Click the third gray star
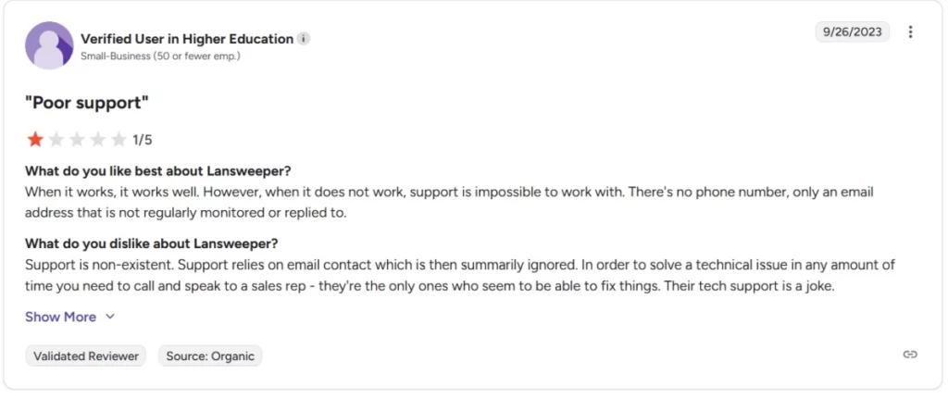 tap(77, 140)
